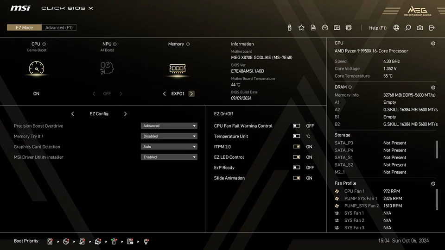Click the fan profile list scrollbar
The width and height of the screenshot is (445, 250).
pyautogui.click(x=437, y=200)
